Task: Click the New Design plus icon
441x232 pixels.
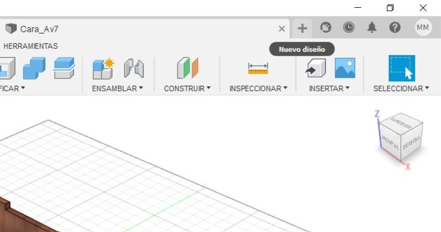Action: point(303,28)
